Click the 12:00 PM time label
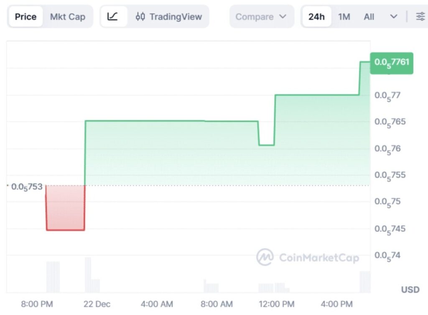 tap(276, 304)
